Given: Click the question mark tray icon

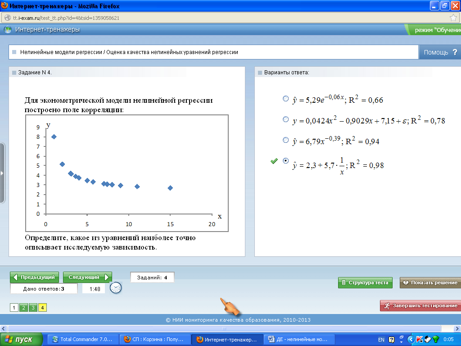Looking at the screenshot, I should click(x=391, y=340).
